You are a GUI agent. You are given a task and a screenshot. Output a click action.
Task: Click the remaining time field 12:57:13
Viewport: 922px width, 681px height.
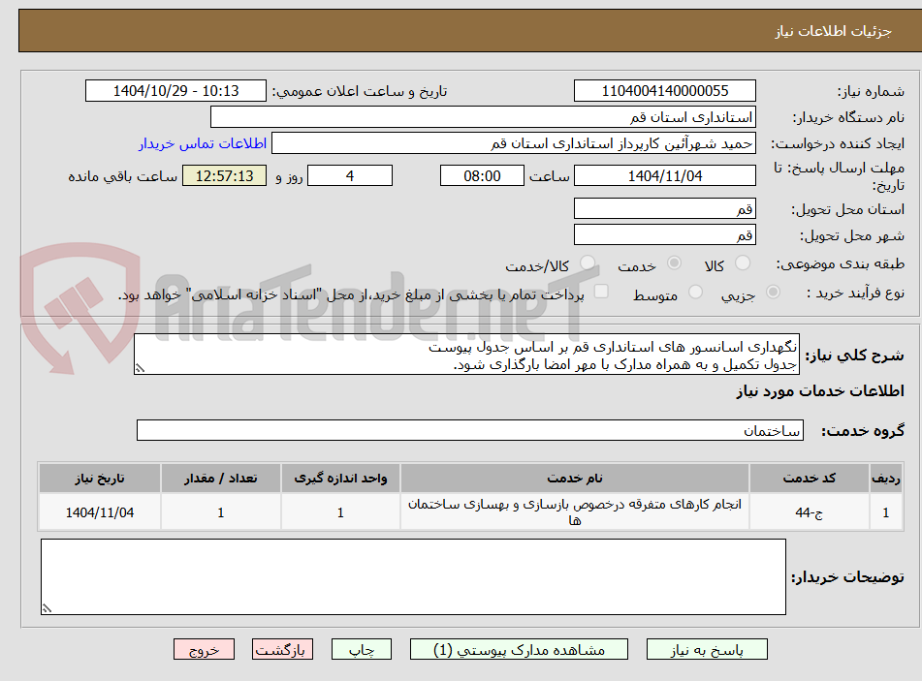coord(224,175)
